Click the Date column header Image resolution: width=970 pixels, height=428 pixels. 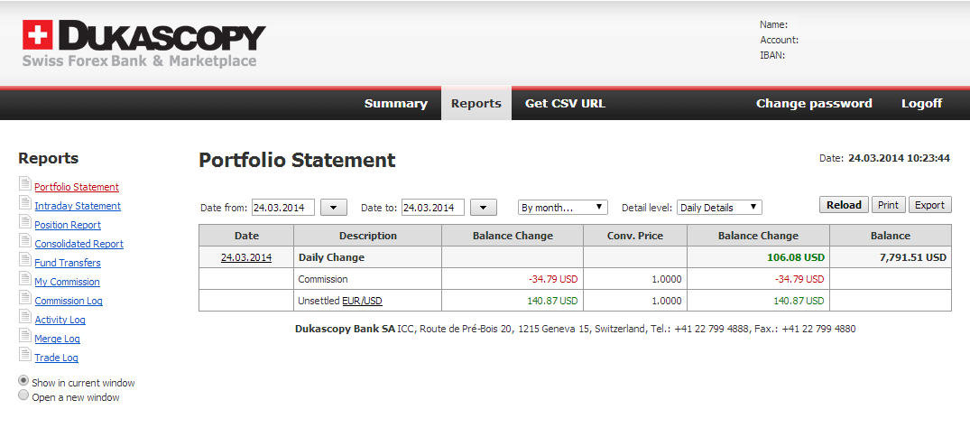point(246,236)
